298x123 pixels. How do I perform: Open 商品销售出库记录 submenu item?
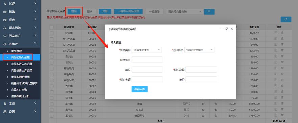(x=20, y=70)
